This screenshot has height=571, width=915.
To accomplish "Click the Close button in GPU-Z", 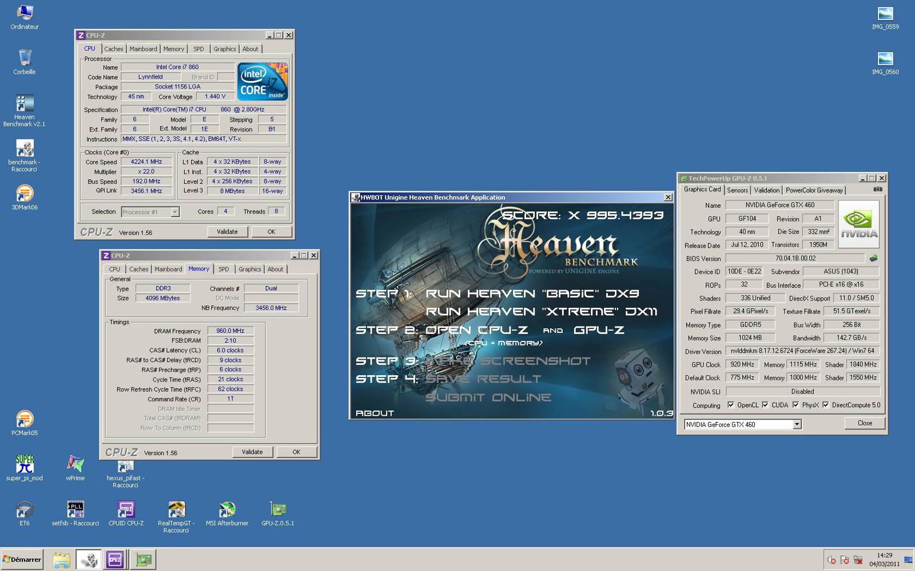I will 865,423.
